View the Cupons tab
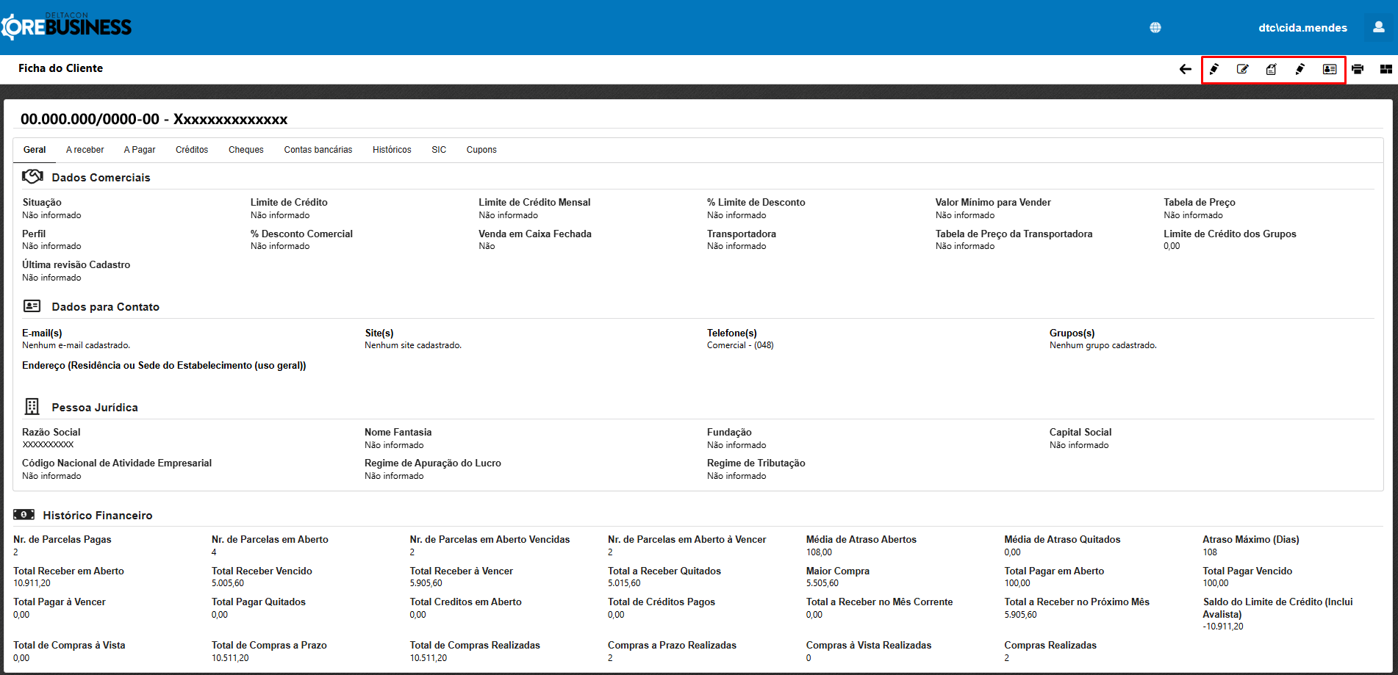Image resolution: width=1398 pixels, height=675 pixels. pyautogui.click(x=481, y=150)
